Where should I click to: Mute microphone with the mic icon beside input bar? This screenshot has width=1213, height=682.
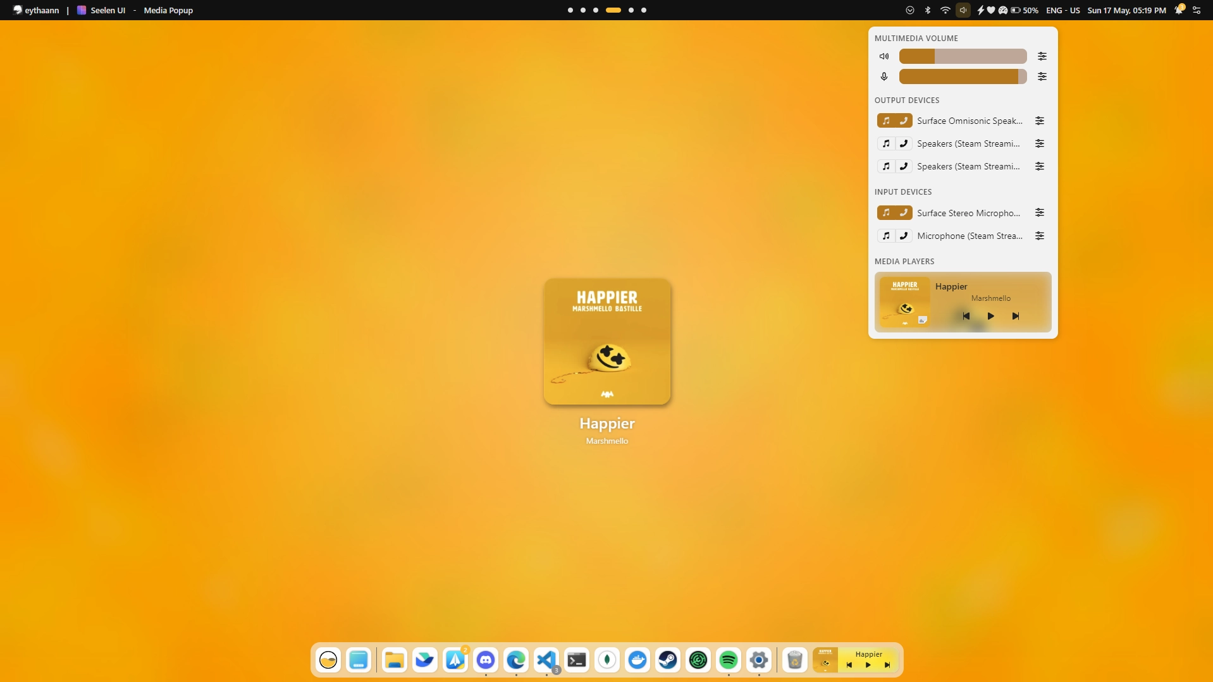coord(884,76)
